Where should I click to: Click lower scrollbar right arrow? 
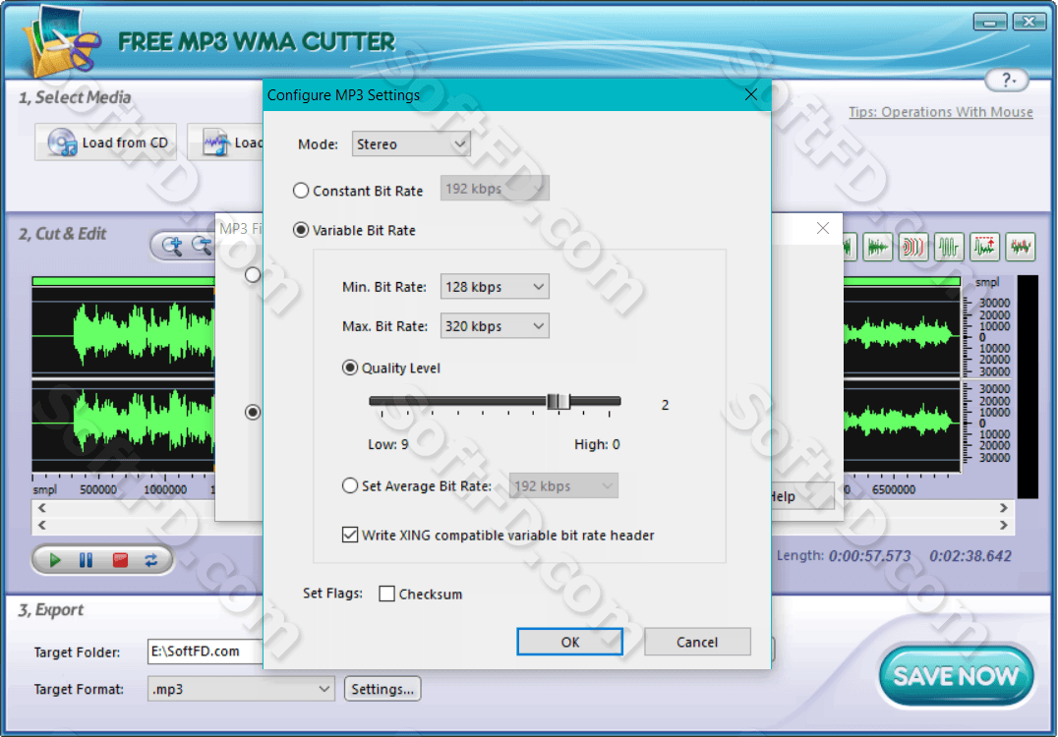point(1003,525)
